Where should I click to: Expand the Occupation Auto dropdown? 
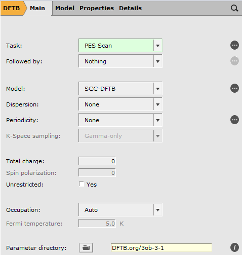[120, 210]
